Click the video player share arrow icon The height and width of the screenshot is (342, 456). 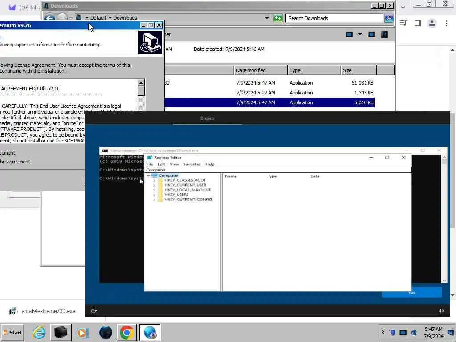(x=94, y=311)
